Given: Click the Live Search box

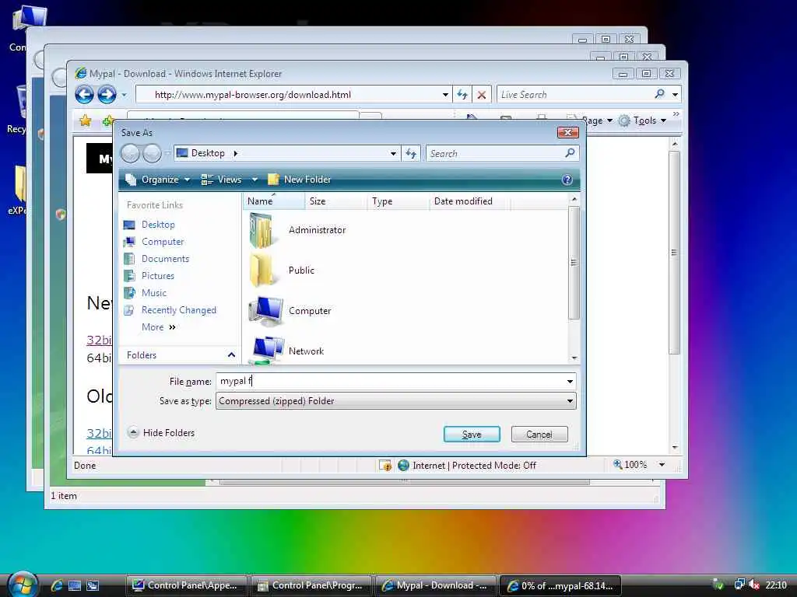Looking at the screenshot, I should pyautogui.click(x=574, y=94).
